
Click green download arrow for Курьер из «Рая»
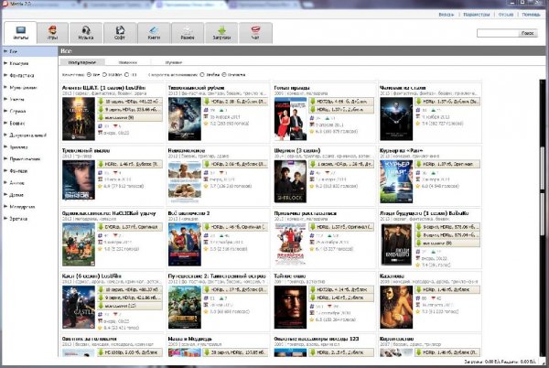click(x=419, y=164)
